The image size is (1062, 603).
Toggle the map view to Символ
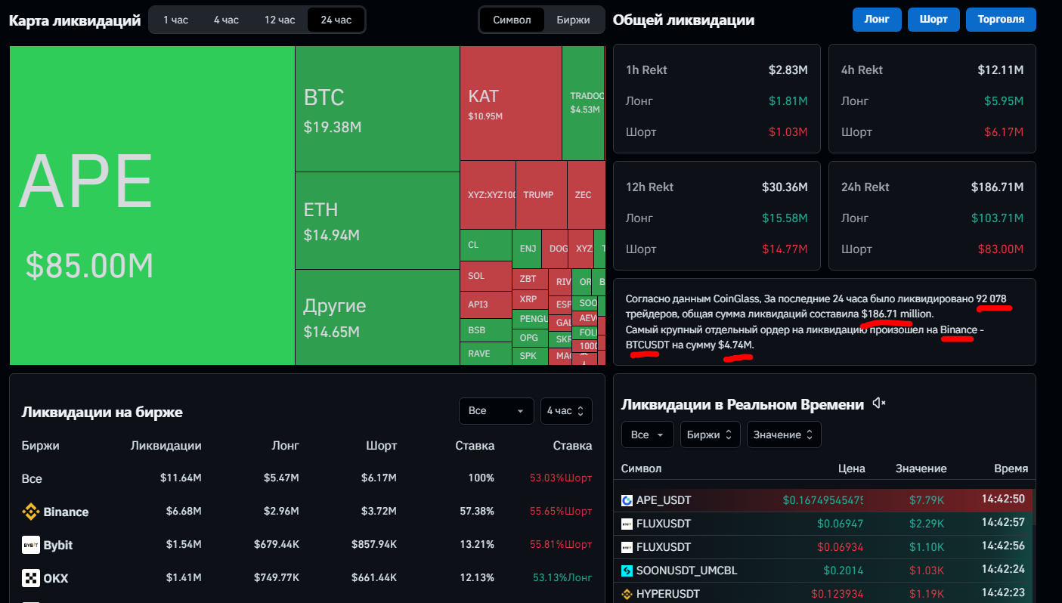pos(512,20)
